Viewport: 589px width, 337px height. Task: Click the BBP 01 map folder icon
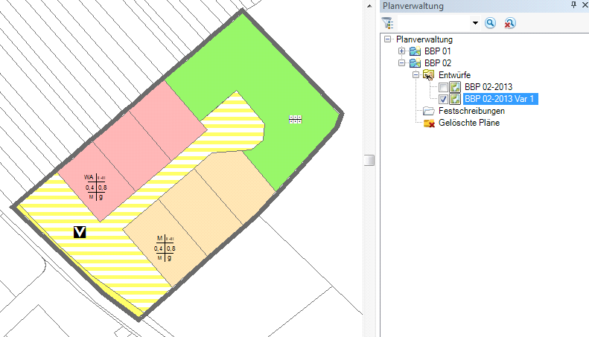tap(415, 51)
